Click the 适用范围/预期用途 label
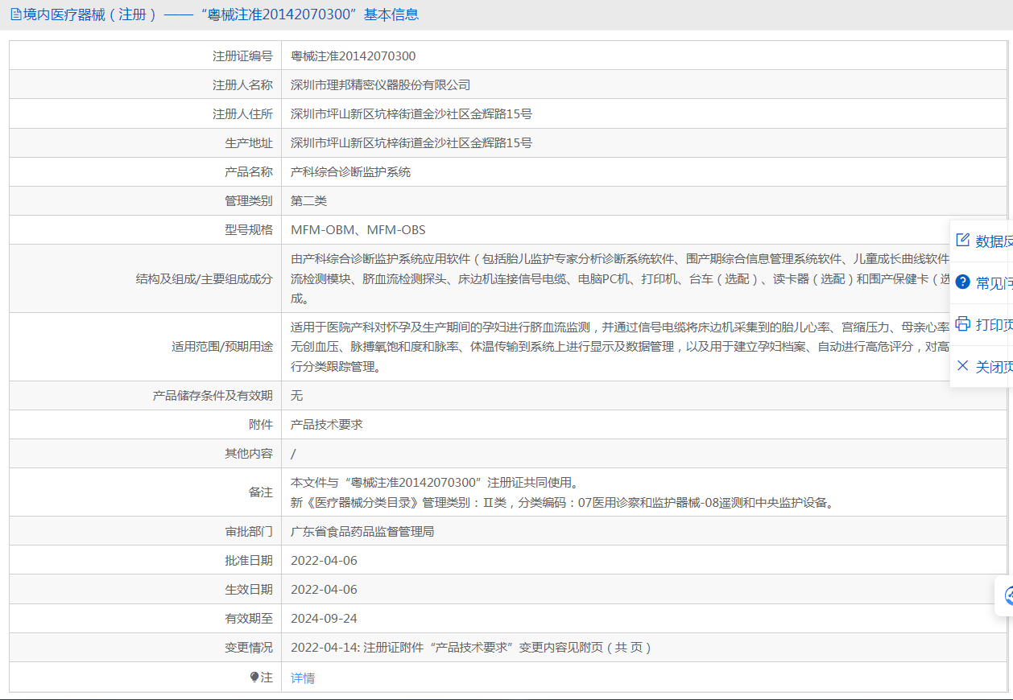Screen dimensions: 1013x700 (x=222, y=347)
